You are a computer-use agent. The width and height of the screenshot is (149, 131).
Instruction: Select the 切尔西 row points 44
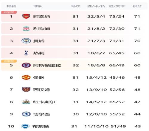[137, 114]
